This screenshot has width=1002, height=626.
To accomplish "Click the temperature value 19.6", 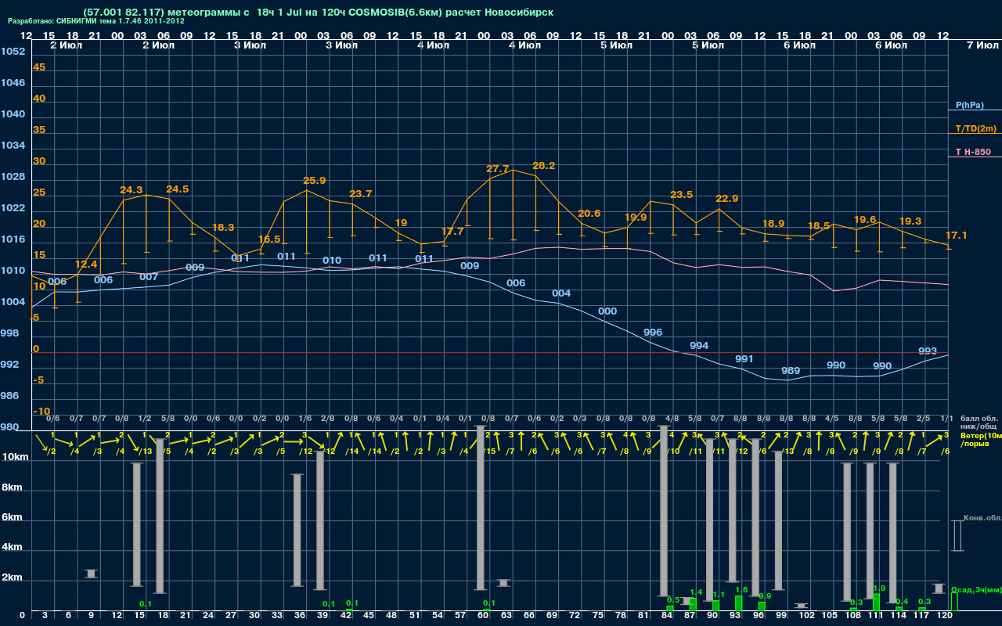I will [x=864, y=220].
